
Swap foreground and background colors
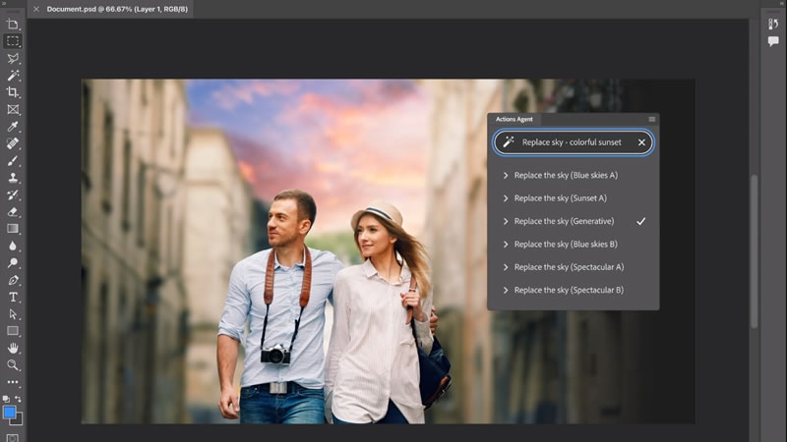point(20,399)
